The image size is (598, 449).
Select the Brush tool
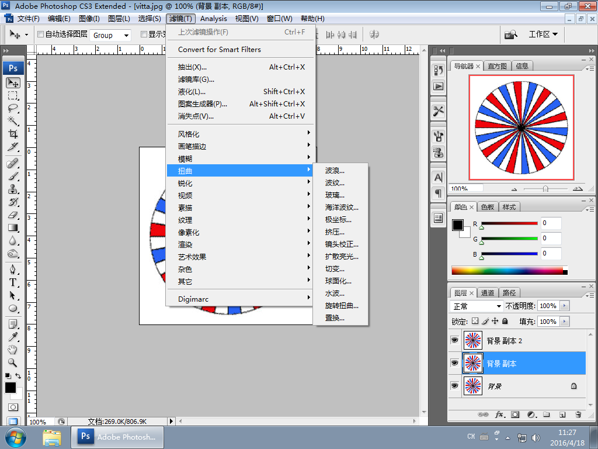tap(13, 177)
